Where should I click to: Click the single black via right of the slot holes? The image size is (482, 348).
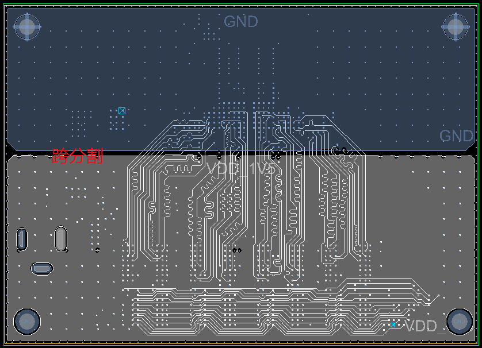[x=97, y=250]
